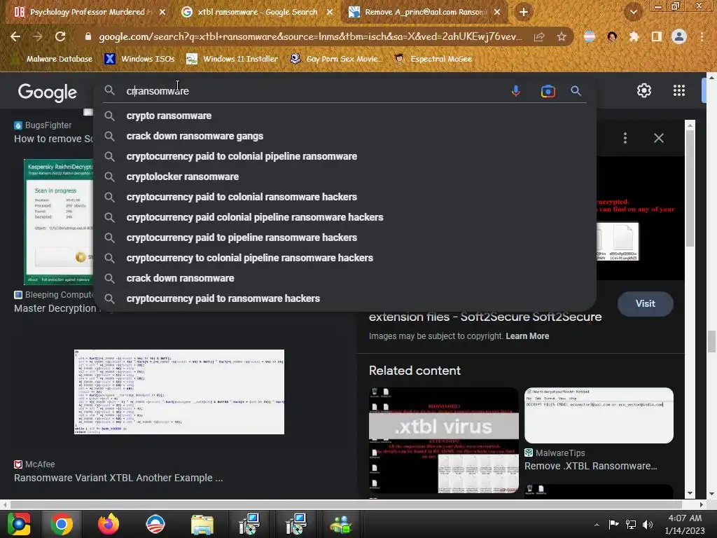Screen dimensions: 717x538
Task: Click the Google logo
Action: (47, 92)
